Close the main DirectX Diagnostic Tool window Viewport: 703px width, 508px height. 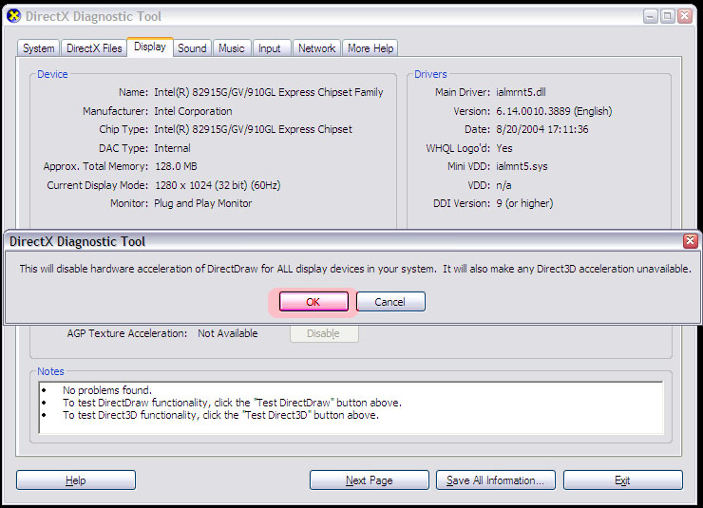[x=685, y=16]
